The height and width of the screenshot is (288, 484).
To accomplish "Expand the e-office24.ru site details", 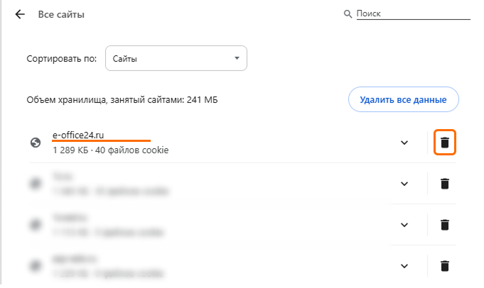I will 404,143.
